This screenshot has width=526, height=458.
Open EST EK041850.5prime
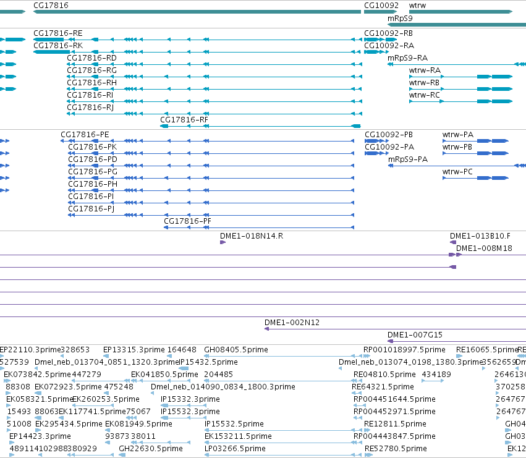pos(164,375)
